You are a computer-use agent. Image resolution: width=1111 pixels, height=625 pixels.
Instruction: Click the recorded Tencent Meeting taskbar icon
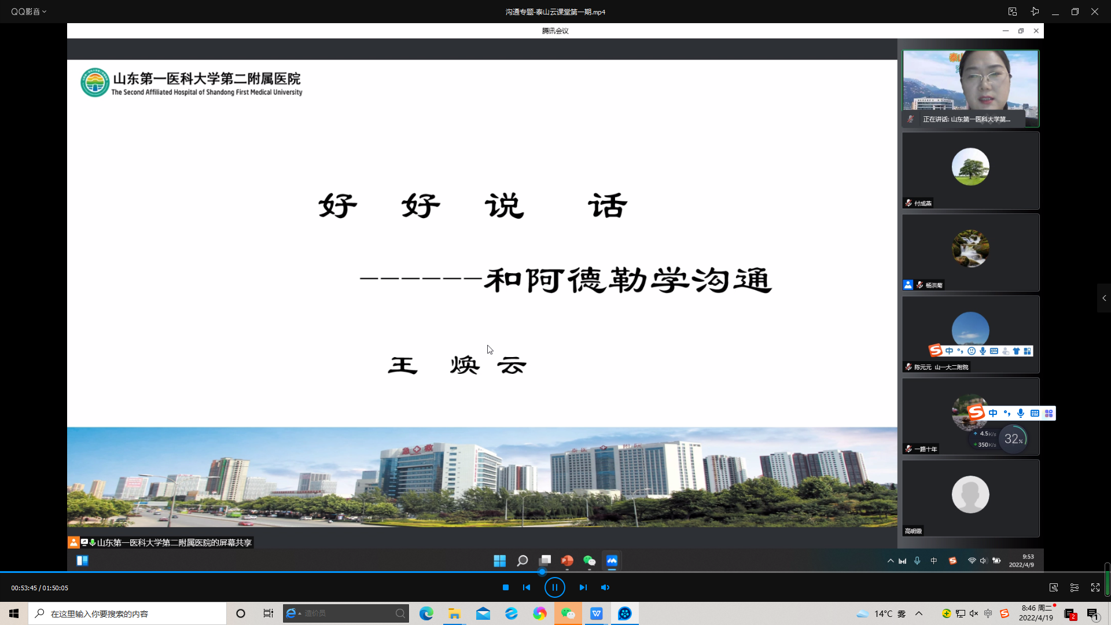(x=612, y=561)
